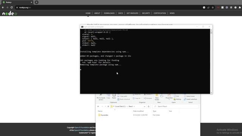Open the GET INVOLVED menu item
Viewport: 242px width, 136px height.
click(x=132, y=13)
